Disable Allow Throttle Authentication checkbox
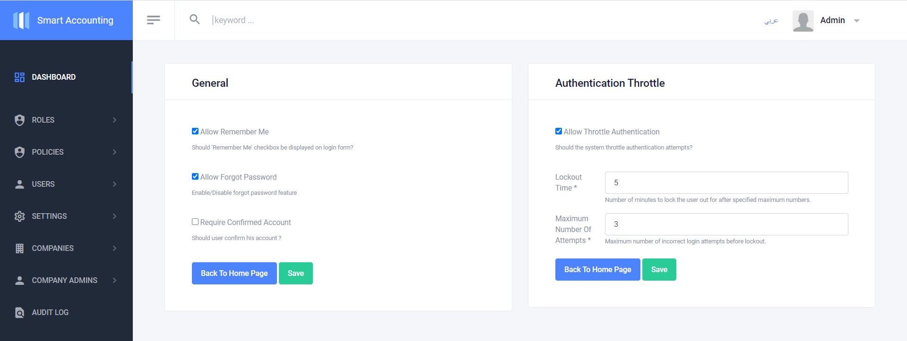907x341 pixels. pos(559,132)
